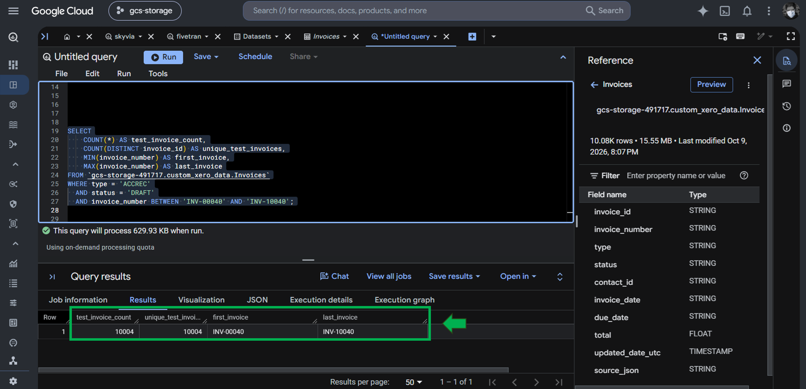
Task: Switch to Job information tab
Action: pos(78,300)
